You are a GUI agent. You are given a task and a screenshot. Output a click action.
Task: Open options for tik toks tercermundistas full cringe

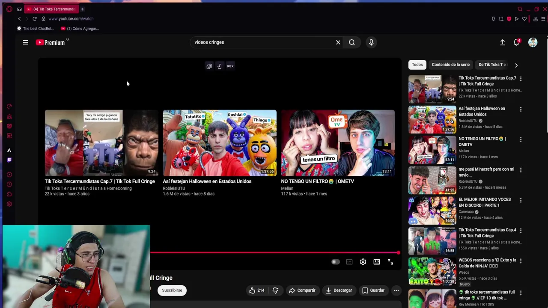(x=521, y=293)
